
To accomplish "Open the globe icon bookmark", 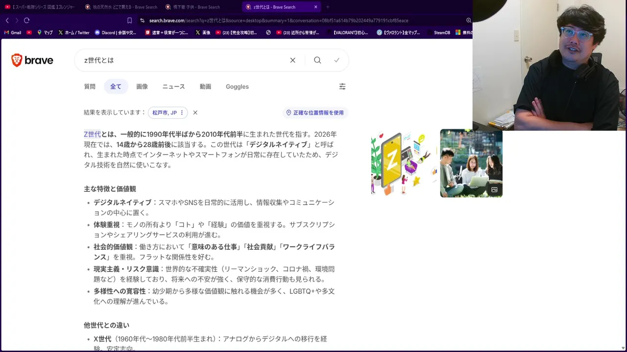I will pyautogui.click(x=268, y=33).
